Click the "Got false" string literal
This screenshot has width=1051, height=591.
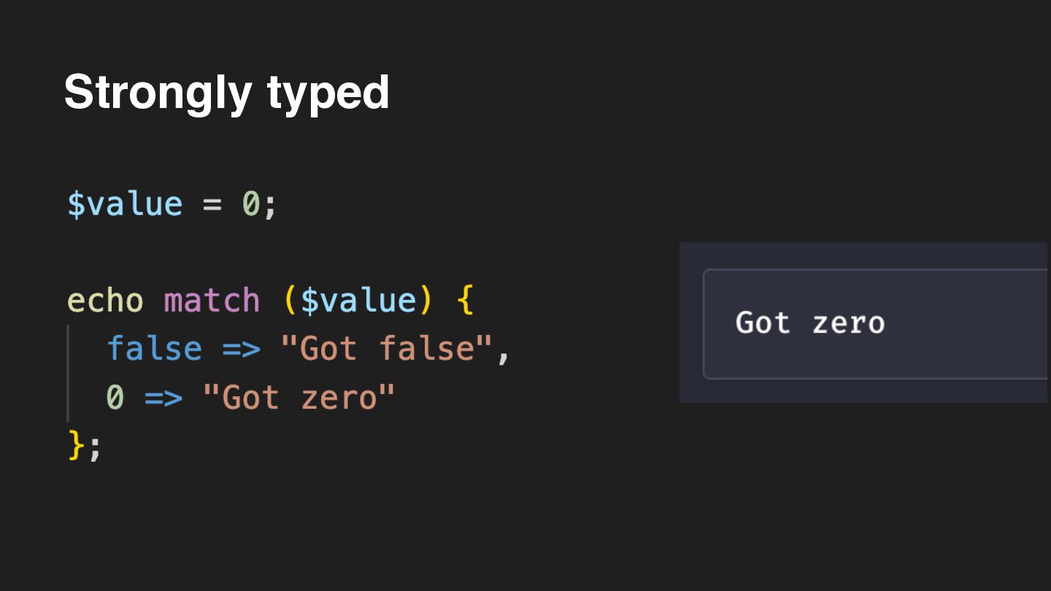tap(387, 349)
